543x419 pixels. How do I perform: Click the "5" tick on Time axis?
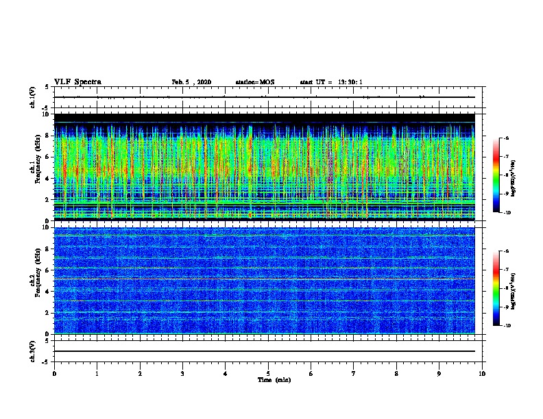268,374
